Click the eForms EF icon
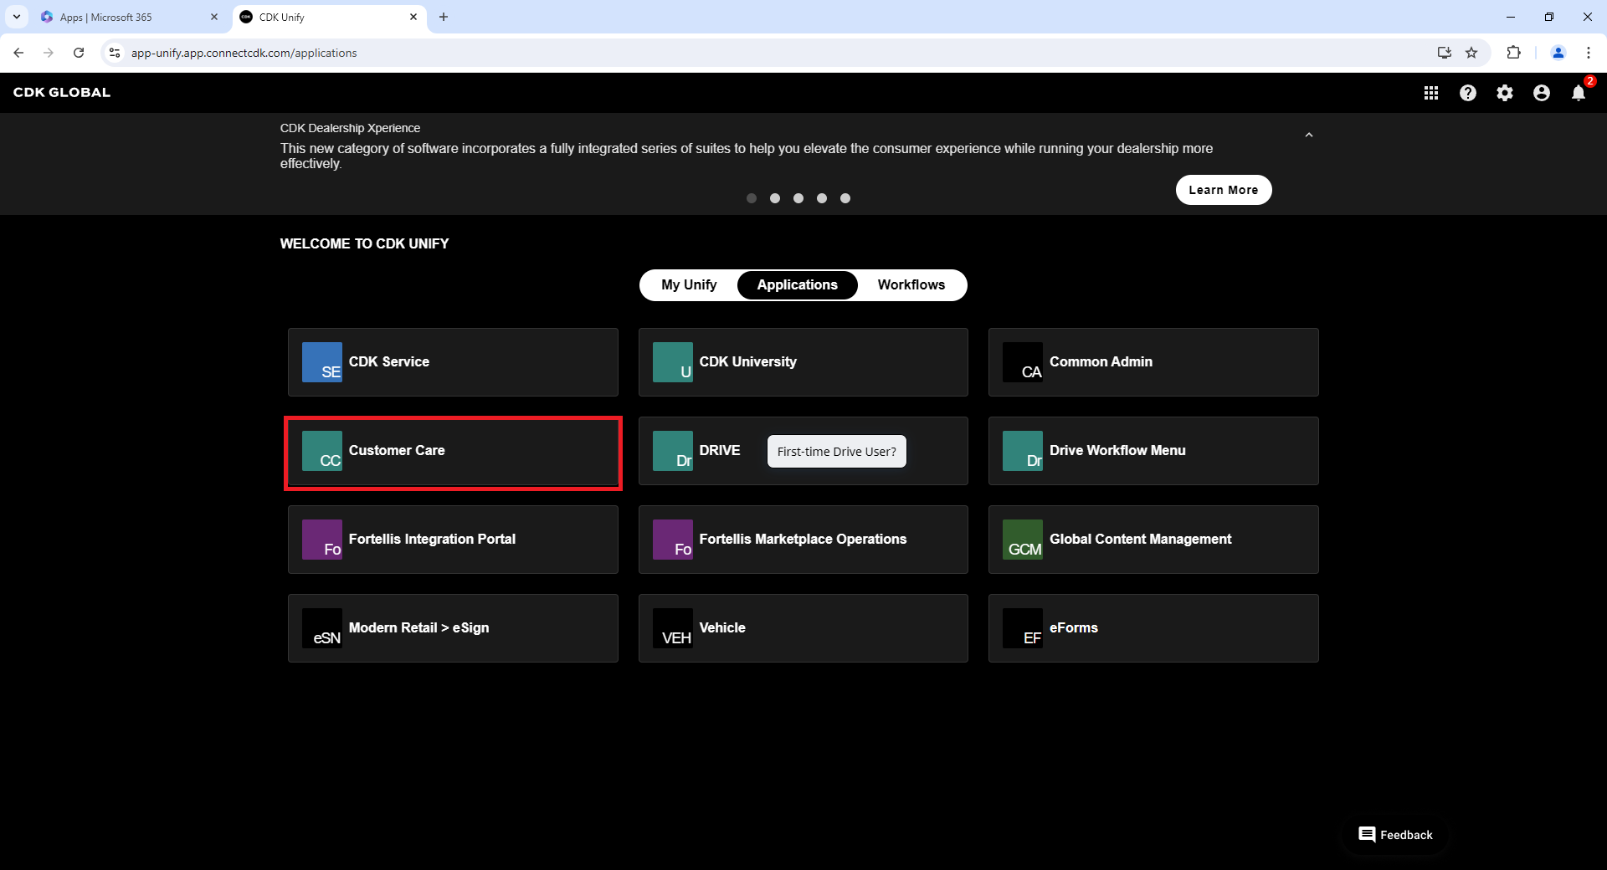Image resolution: width=1607 pixels, height=870 pixels. [x=1023, y=628]
